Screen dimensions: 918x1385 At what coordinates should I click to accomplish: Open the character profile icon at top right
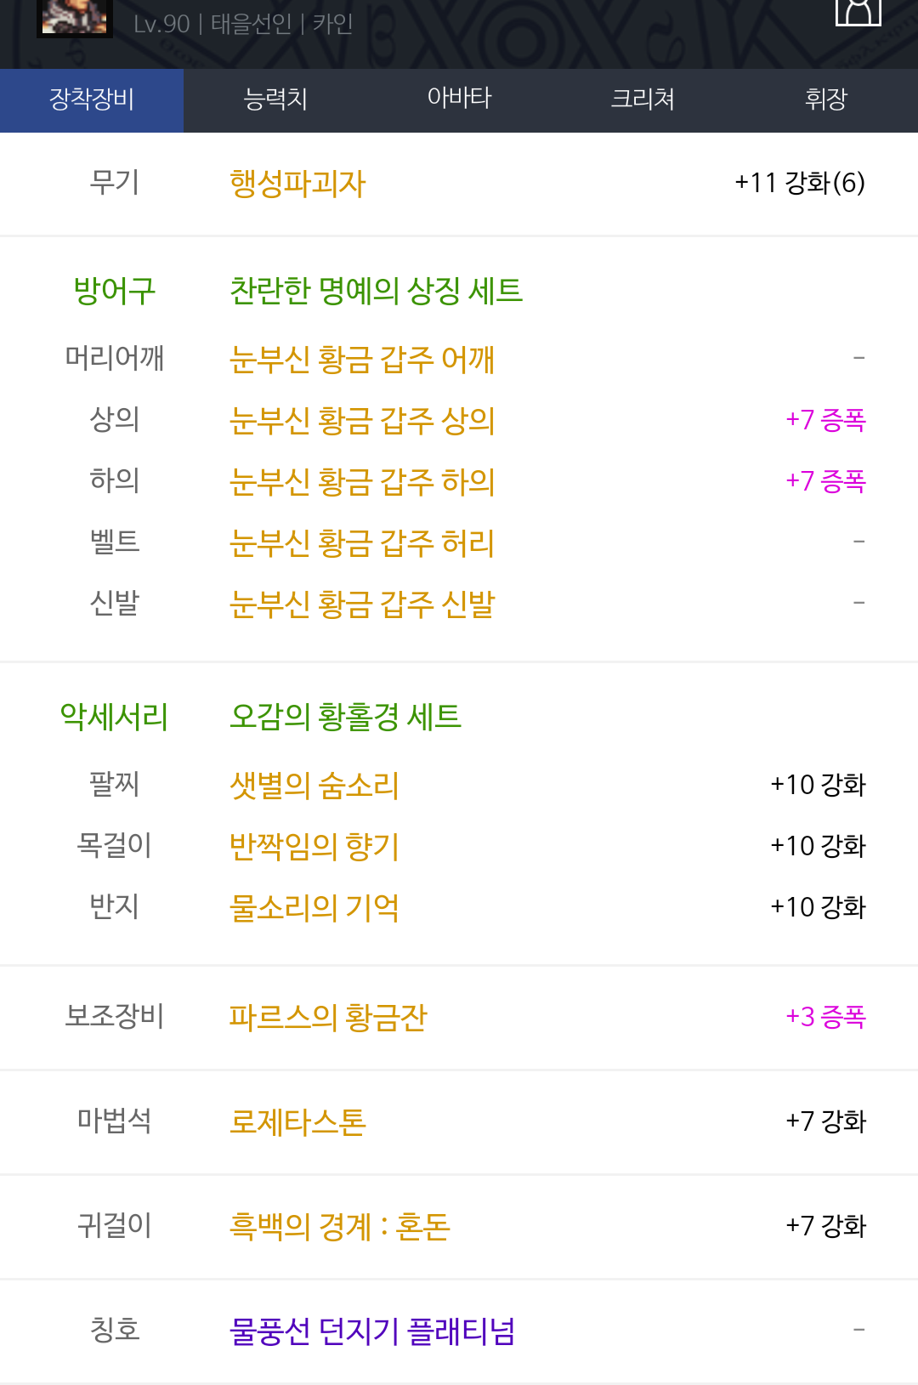[x=858, y=12]
